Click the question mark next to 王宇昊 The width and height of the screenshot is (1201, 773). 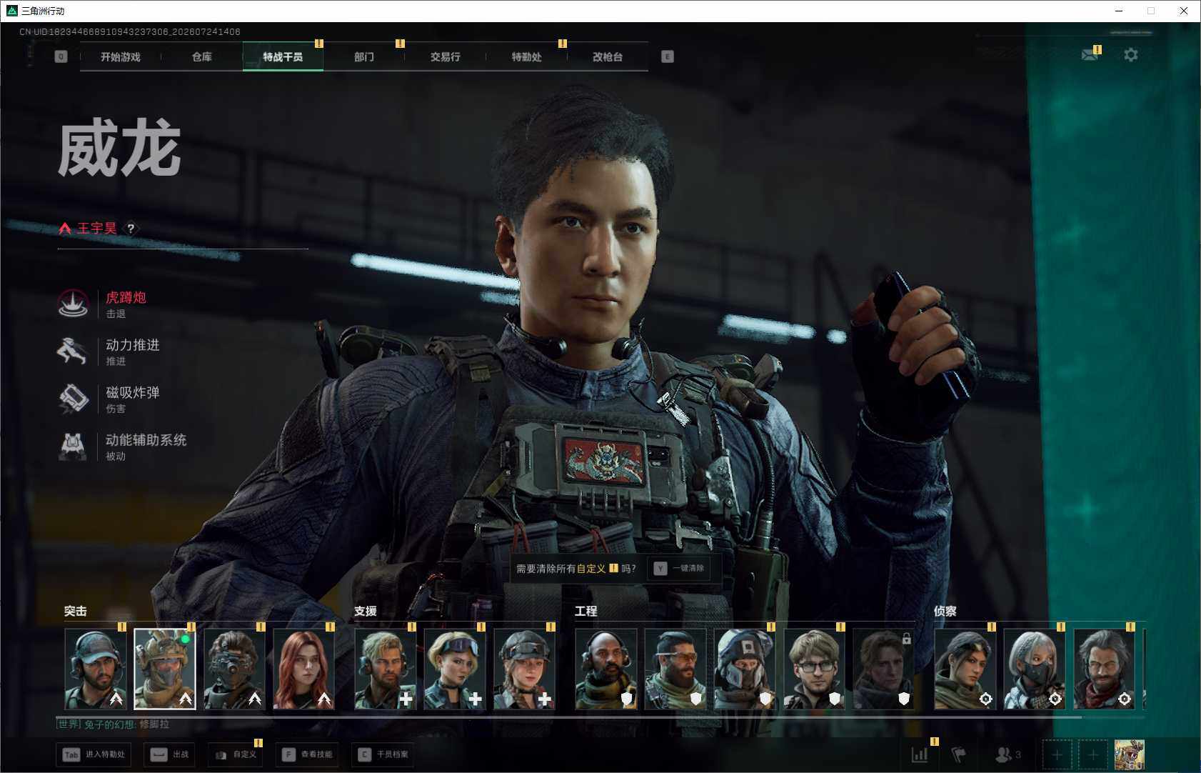pos(131,229)
